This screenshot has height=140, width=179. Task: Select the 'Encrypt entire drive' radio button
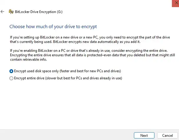pos(11,78)
